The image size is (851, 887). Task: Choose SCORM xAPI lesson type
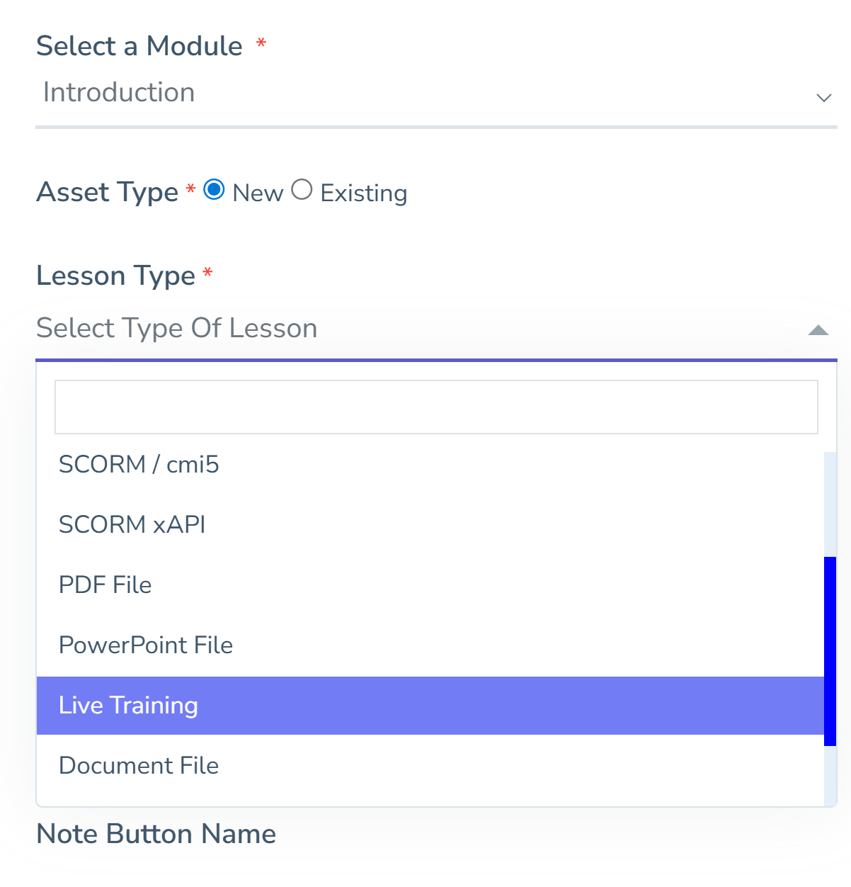132,525
